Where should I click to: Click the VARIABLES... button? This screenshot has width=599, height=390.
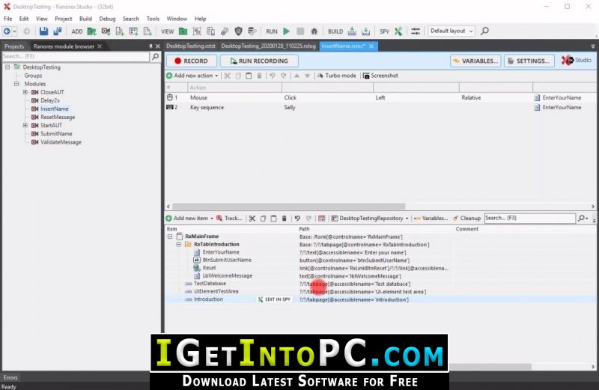click(x=475, y=61)
